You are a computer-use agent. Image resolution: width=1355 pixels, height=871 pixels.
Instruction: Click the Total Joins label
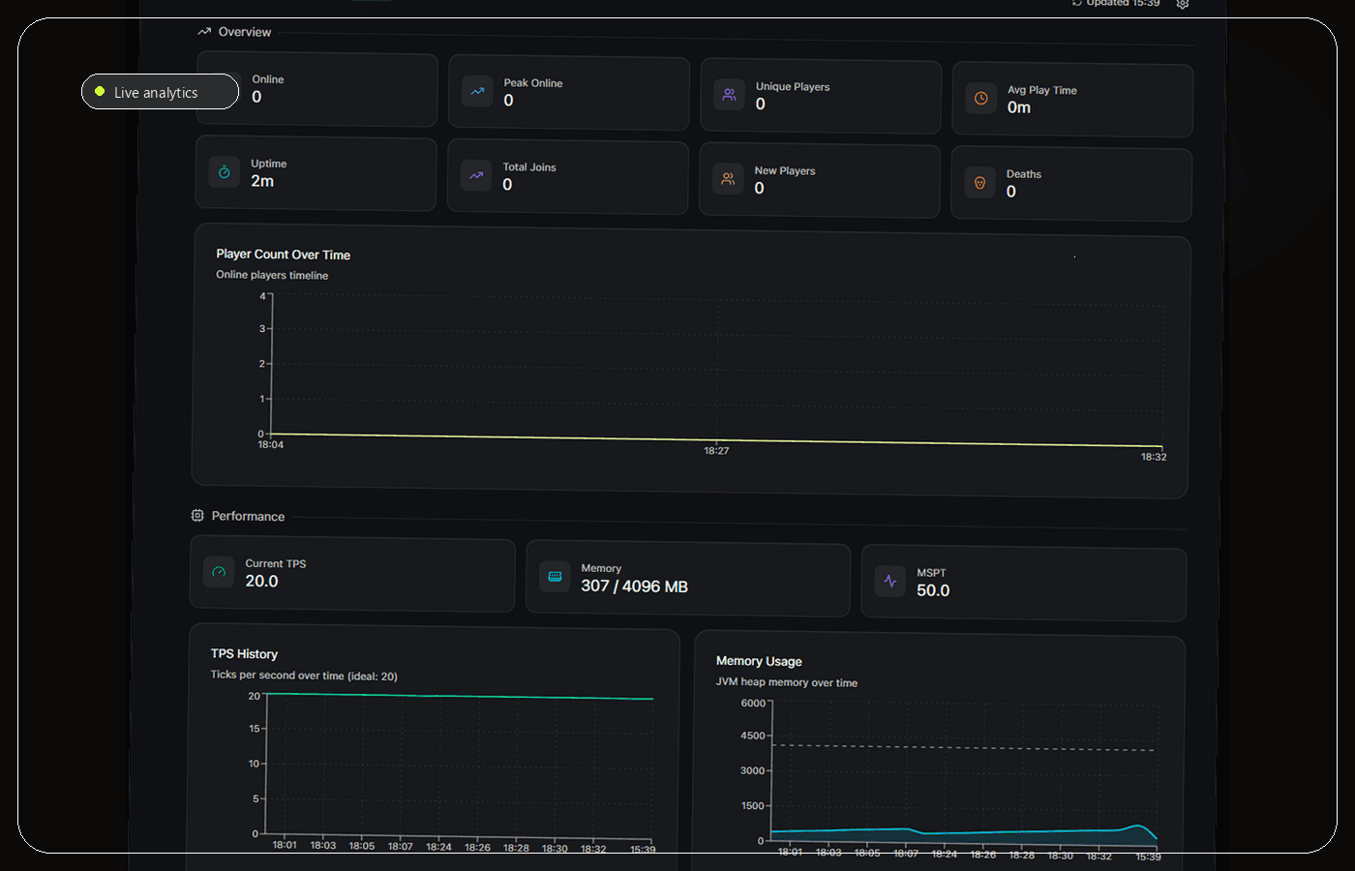529,167
